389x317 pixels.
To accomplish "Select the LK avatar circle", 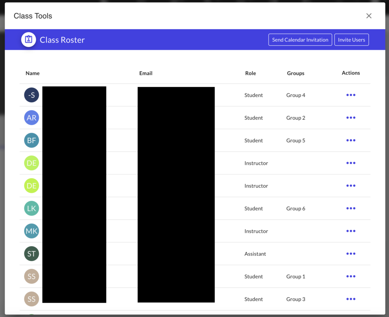I will [x=32, y=208].
